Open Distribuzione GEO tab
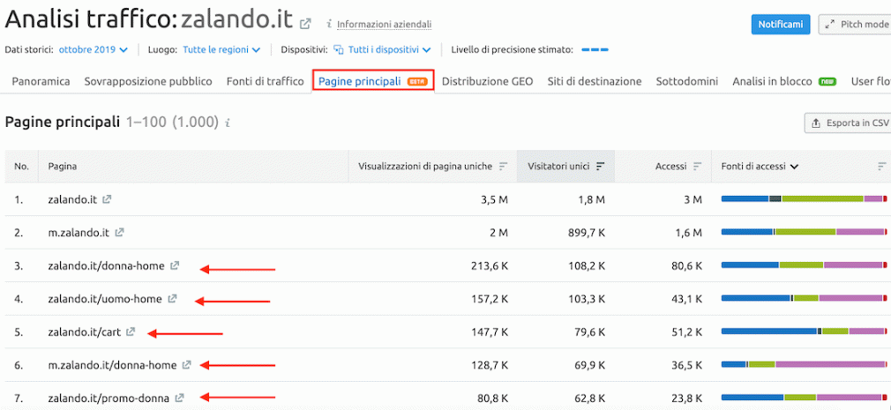 (488, 81)
